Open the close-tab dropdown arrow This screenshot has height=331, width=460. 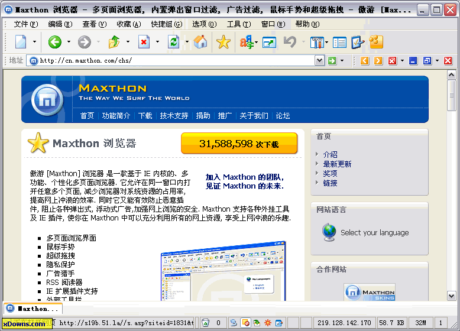[402, 61]
